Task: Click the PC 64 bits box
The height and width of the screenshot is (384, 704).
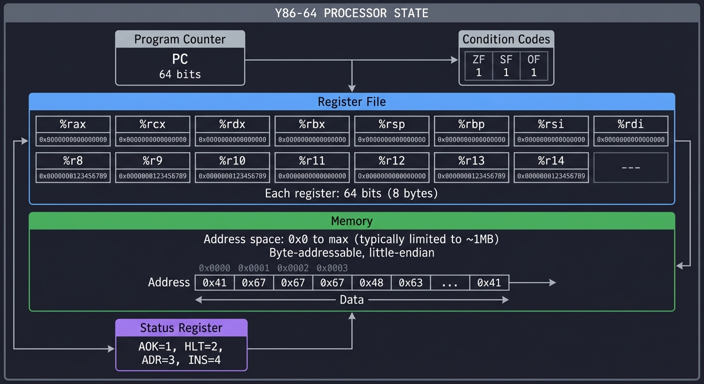Action: (180, 66)
